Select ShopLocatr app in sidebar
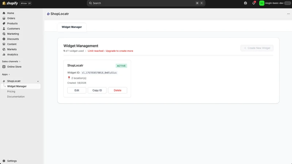This screenshot has width=292, height=164. click(x=14, y=81)
